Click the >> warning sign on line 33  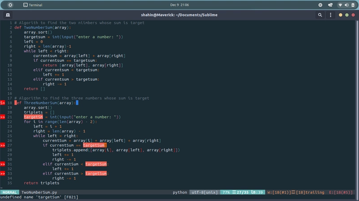pyautogui.click(x=3, y=174)
